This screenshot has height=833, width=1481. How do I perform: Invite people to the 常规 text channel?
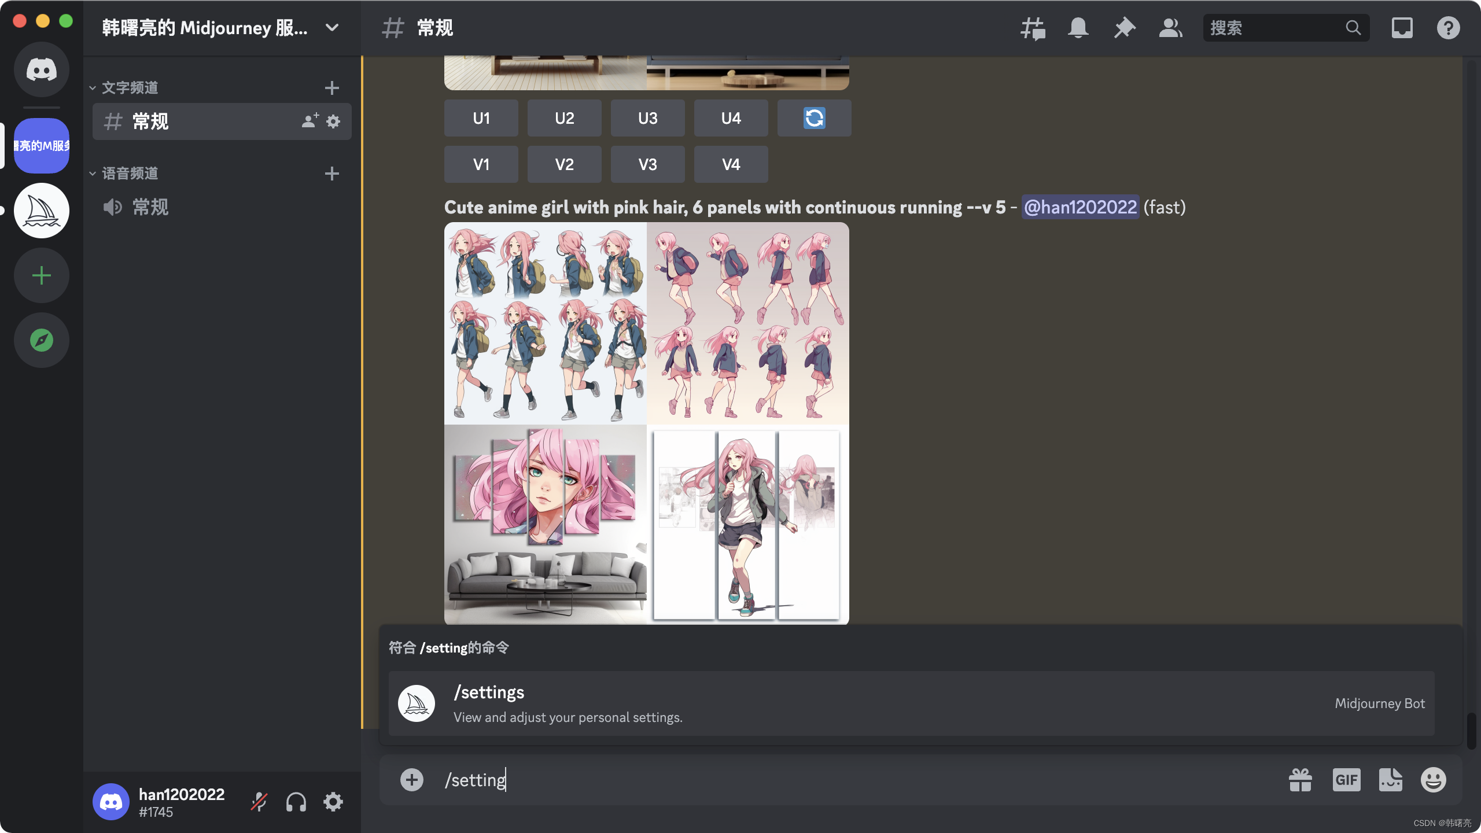(x=310, y=121)
